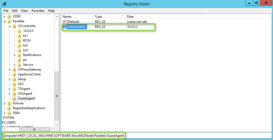Click the folder icon beside VDSAgent

pyautogui.click(x=14, y=94)
